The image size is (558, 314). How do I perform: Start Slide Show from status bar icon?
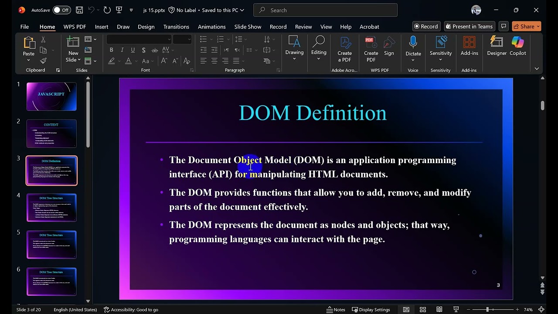pyautogui.click(x=456, y=310)
